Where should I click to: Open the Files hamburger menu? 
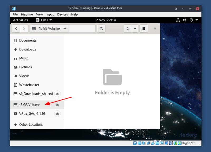143,28
